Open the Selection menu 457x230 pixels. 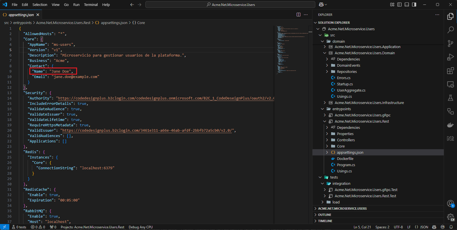pyautogui.click(x=40, y=5)
